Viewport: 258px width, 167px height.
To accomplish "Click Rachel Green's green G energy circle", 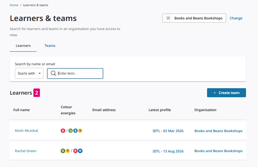I will pos(63,151).
